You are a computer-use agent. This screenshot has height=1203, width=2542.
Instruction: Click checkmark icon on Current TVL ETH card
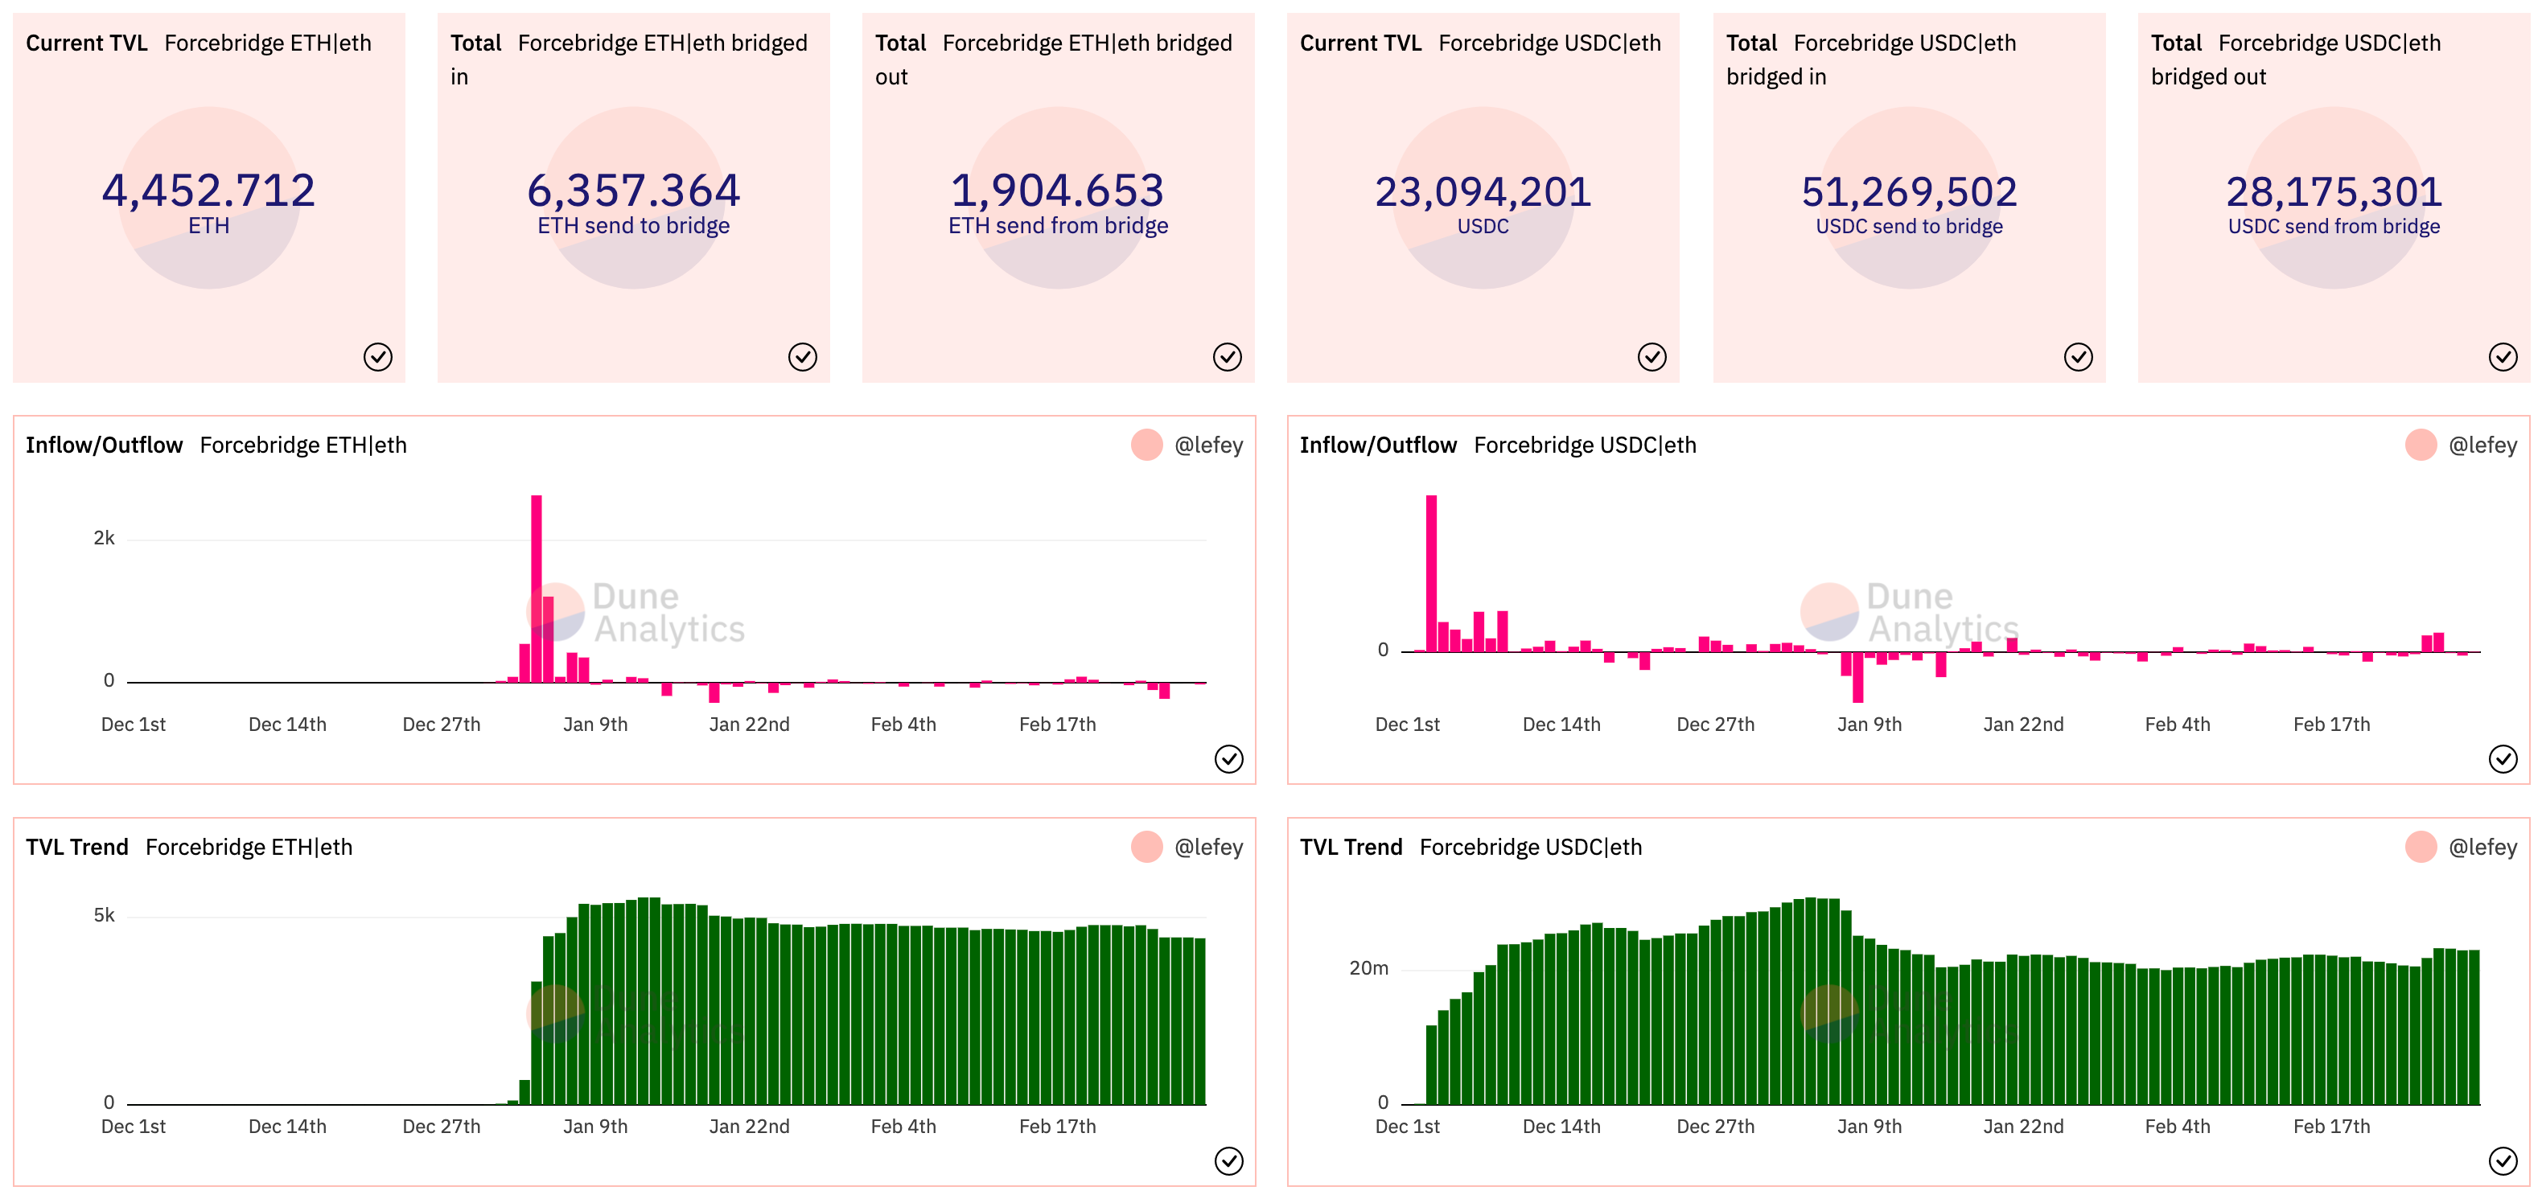click(378, 357)
